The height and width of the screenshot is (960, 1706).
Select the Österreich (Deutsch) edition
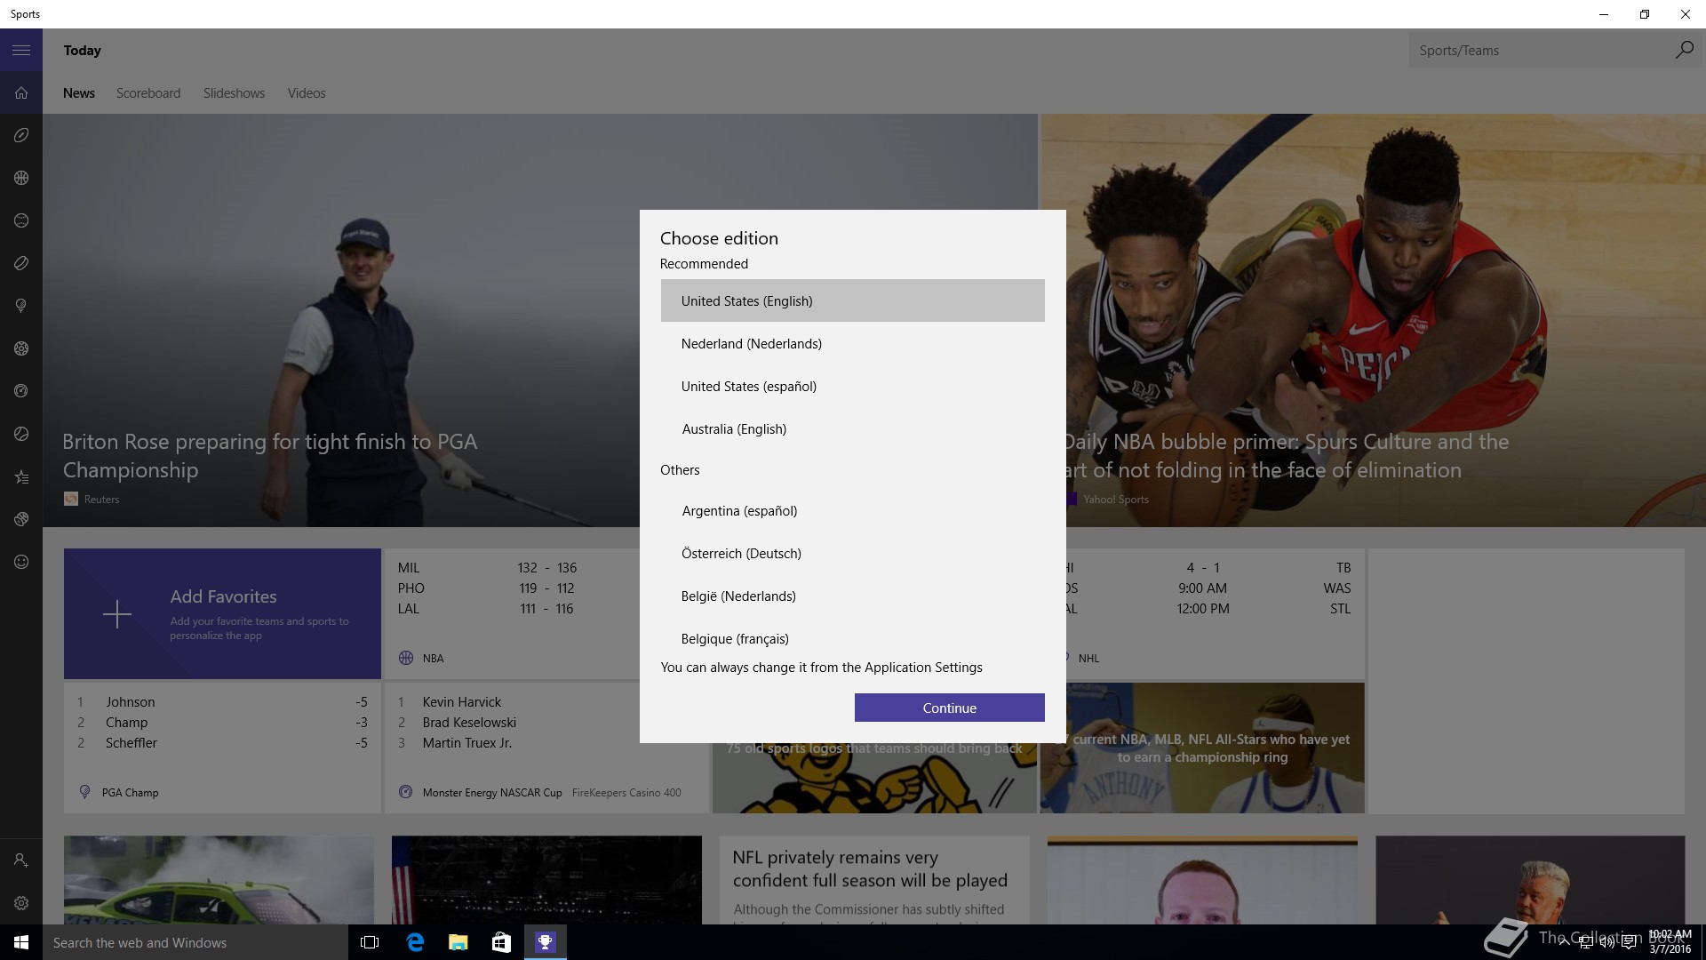pyautogui.click(x=852, y=553)
